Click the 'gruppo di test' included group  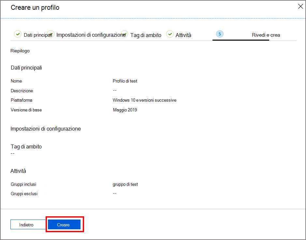pyautogui.click(x=125, y=184)
